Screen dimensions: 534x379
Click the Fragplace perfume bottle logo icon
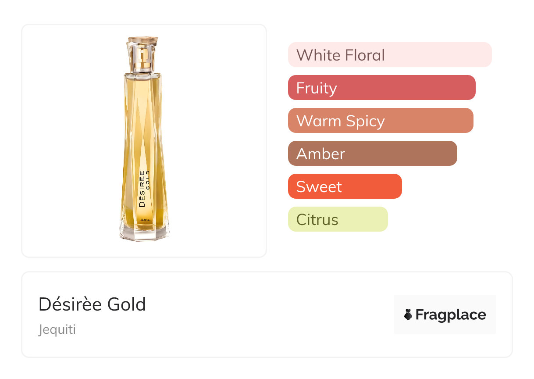pos(408,315)
